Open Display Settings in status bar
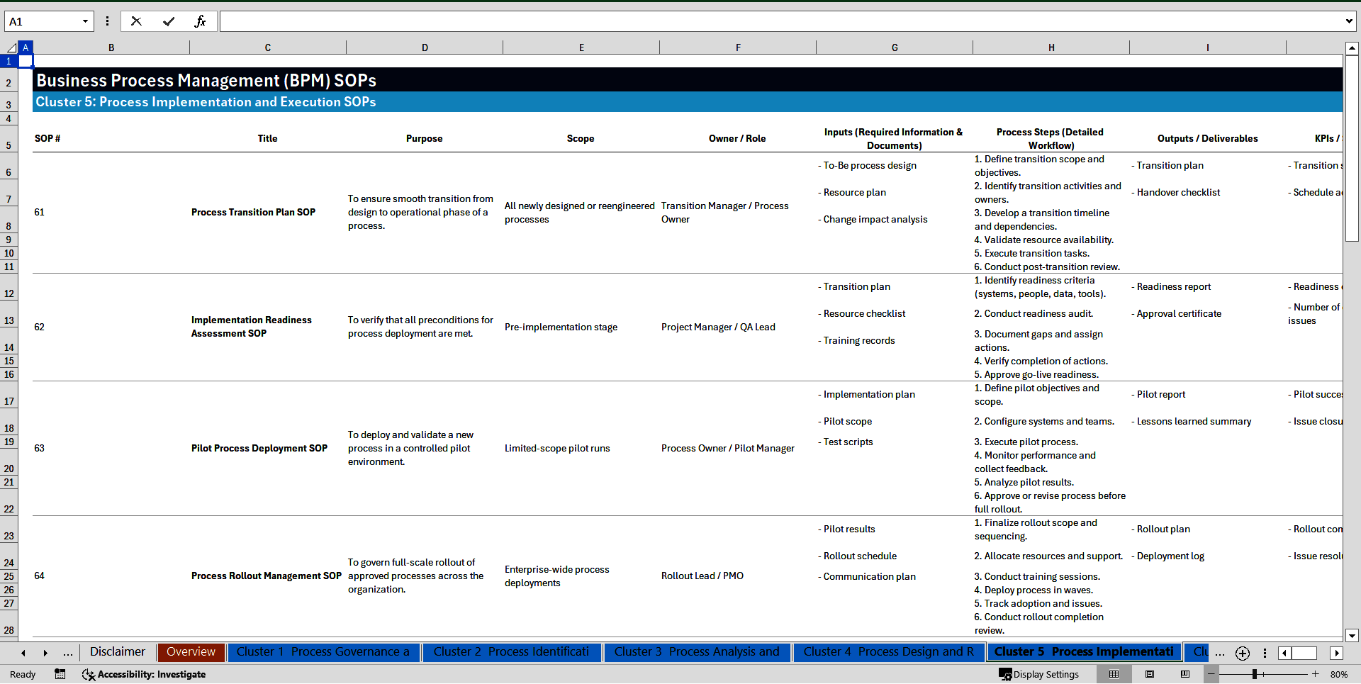 tap(1039, 674)
